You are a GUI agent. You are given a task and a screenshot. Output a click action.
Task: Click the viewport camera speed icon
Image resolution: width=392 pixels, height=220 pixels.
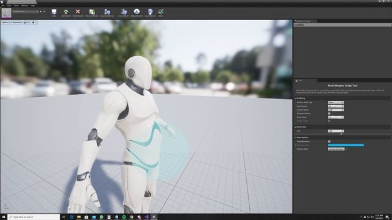(34, 22)
